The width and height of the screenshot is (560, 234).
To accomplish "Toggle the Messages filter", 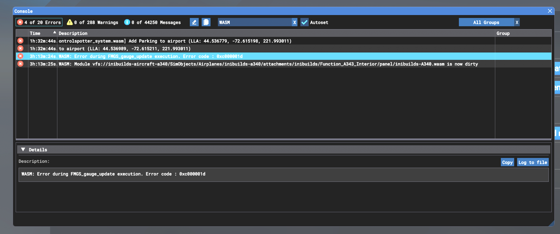I will [153, 22].
